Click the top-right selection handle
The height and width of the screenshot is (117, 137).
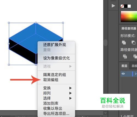coord(63,23)
